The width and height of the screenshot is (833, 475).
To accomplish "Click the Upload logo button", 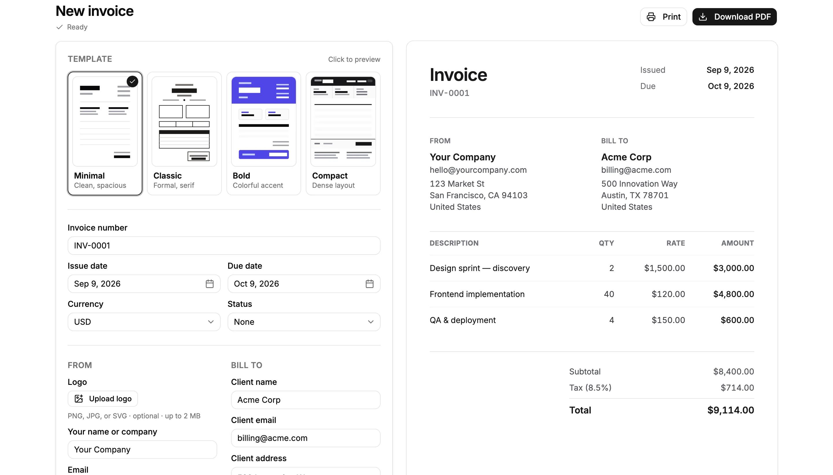I will click(103, 399).
